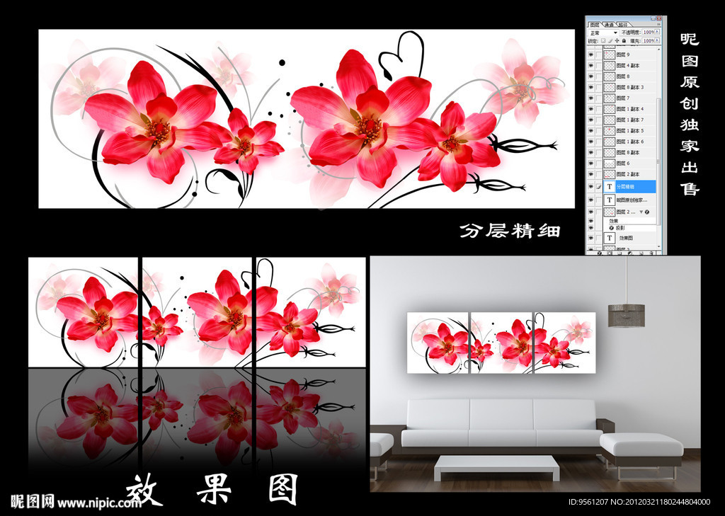Click the Lock position icon
The width and height of the screenshot is (725, 516).
(x=617, y=40)
